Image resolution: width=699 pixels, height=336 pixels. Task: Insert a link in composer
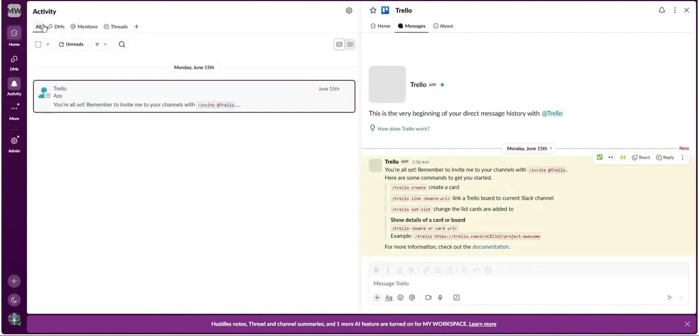[426, 270]
